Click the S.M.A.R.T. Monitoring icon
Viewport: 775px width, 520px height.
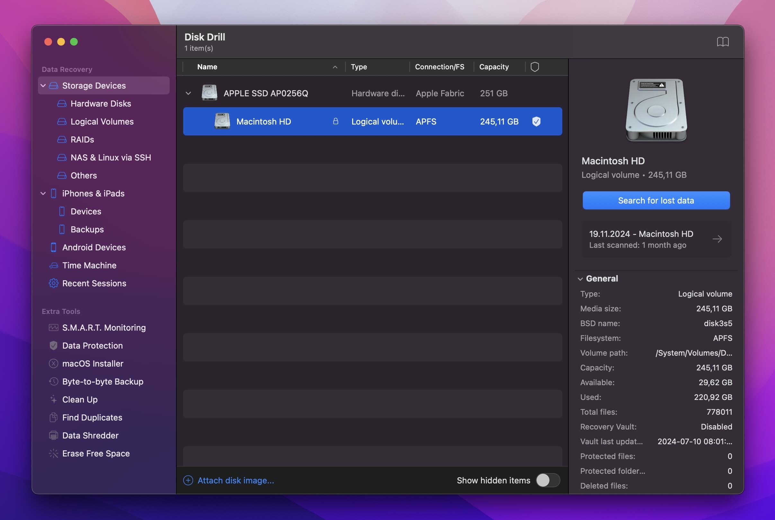53,327
